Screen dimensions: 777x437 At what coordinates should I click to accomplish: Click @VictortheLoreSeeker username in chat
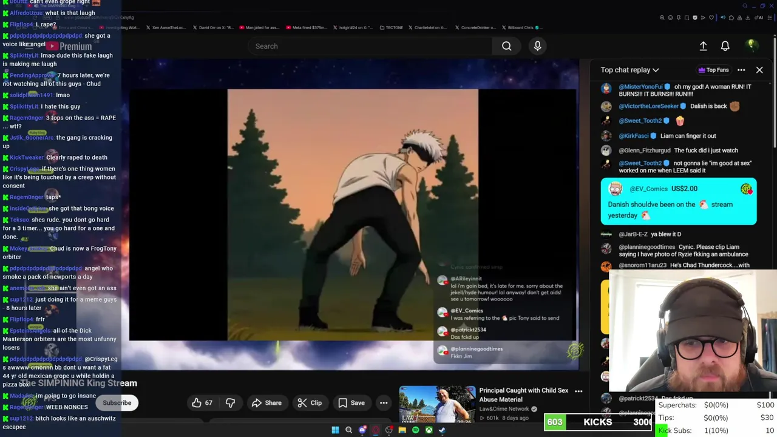click(x=648, y=106)
